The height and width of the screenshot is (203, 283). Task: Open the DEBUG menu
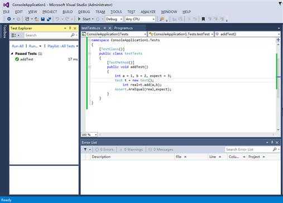(84, 12)
